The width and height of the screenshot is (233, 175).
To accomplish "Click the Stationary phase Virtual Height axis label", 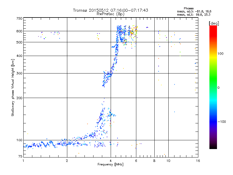I will coord(13,87).
